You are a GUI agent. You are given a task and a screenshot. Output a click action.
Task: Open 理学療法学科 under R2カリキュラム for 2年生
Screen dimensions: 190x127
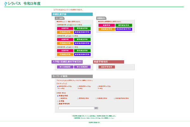coord(82,39)
